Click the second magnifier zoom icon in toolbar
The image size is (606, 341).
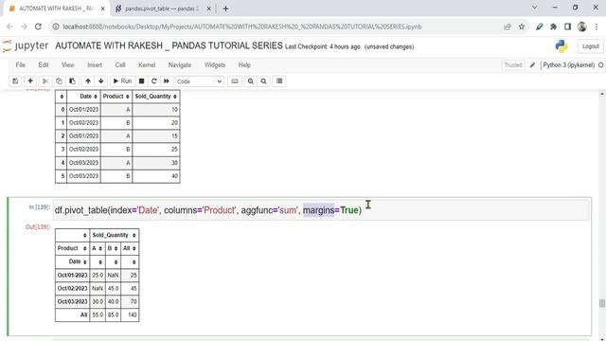click(263, 81)
